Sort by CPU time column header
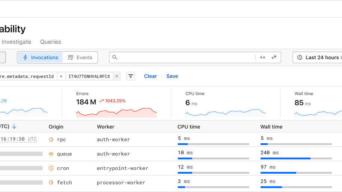This screenshot has height=192, width=342. [189, 127]
